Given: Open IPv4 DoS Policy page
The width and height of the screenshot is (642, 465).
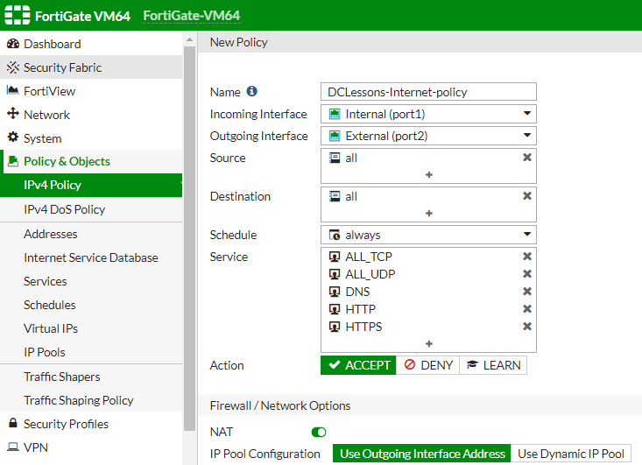Looking at the screenshot, I should (91, 209).
